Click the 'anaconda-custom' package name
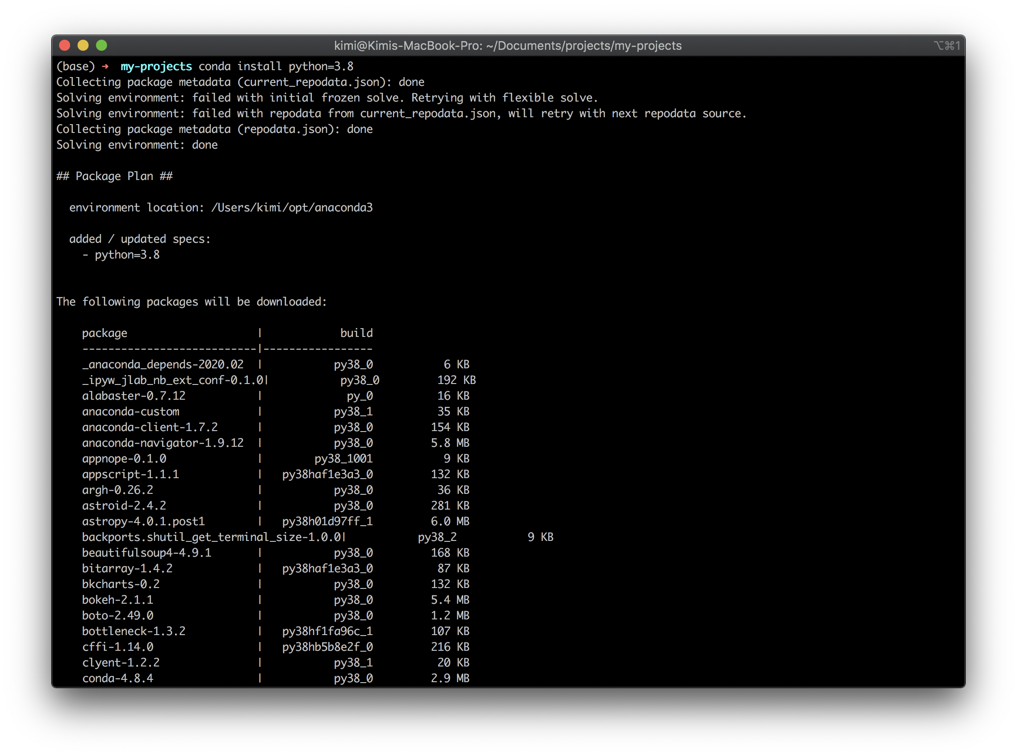1017x756 pixels. click(x=131, y=412)
